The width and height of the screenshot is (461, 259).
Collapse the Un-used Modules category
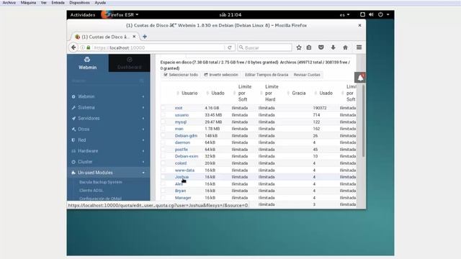[x=109, y=173]
